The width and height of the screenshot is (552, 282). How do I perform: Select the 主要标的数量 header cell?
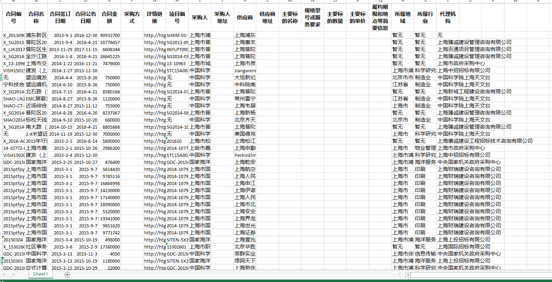[x=335, y=18]
